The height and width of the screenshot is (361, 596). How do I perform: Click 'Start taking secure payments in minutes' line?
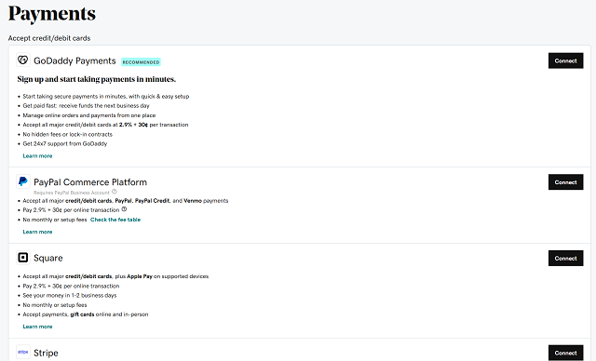105,96
